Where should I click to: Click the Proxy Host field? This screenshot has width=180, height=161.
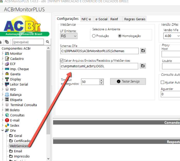171,54
